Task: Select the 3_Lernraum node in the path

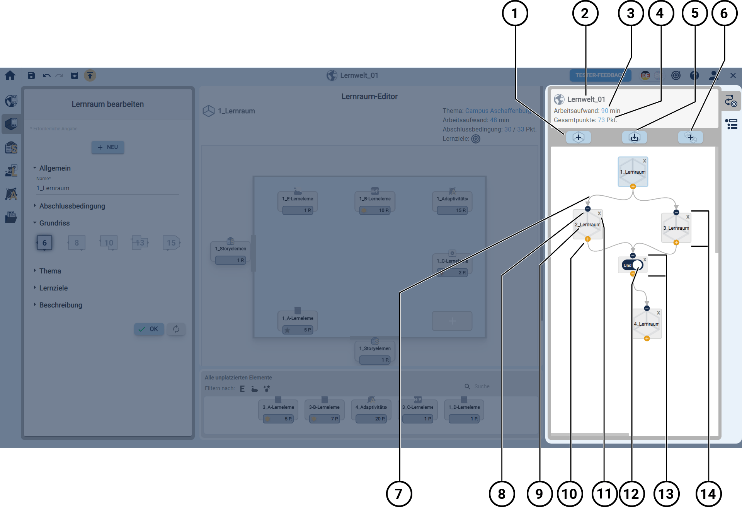Action: [676, 228]
